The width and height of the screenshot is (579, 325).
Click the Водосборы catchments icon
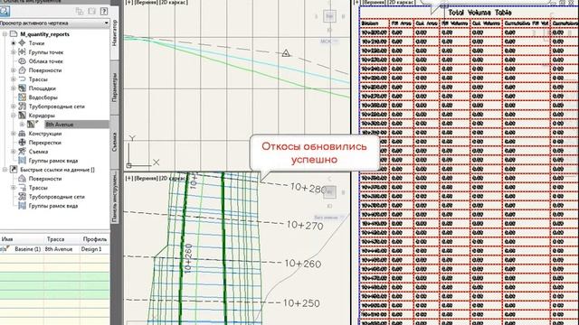[x=22, y=97]
